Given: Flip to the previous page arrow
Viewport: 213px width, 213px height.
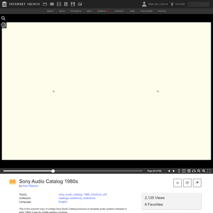Looking at the screenshot, I should 169,171.
